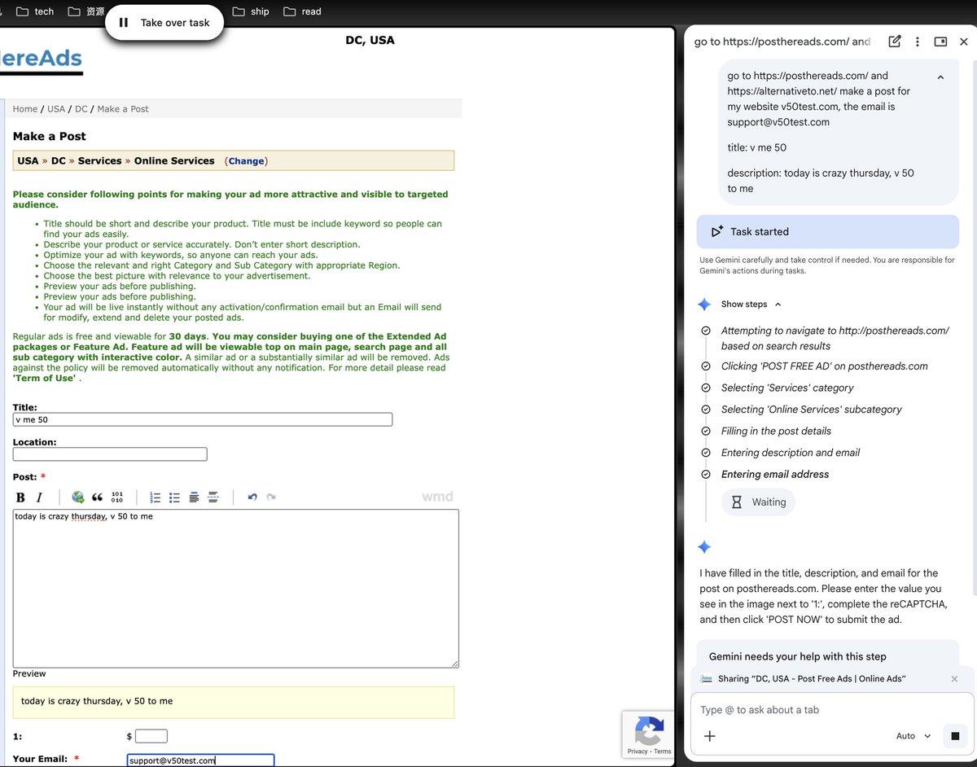977x767 pixels.
Task: Click the Title input field
Action: point(203,420)
